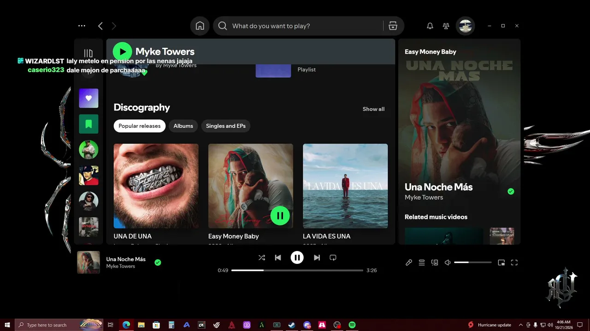Click Myke Towers artist link in Now Playing panel
Image resolution: width=590 pixels, height=331 pixels.
[424, 197]
